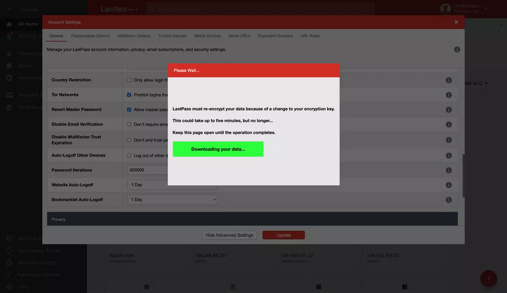This screenshot has width=507, height=293.
Task: Click the search my vault field
Action: click(260, 9)
